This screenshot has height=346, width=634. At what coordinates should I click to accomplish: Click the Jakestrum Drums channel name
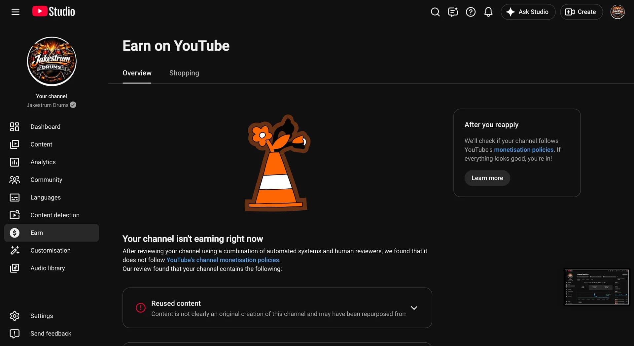tap(48, 105)
